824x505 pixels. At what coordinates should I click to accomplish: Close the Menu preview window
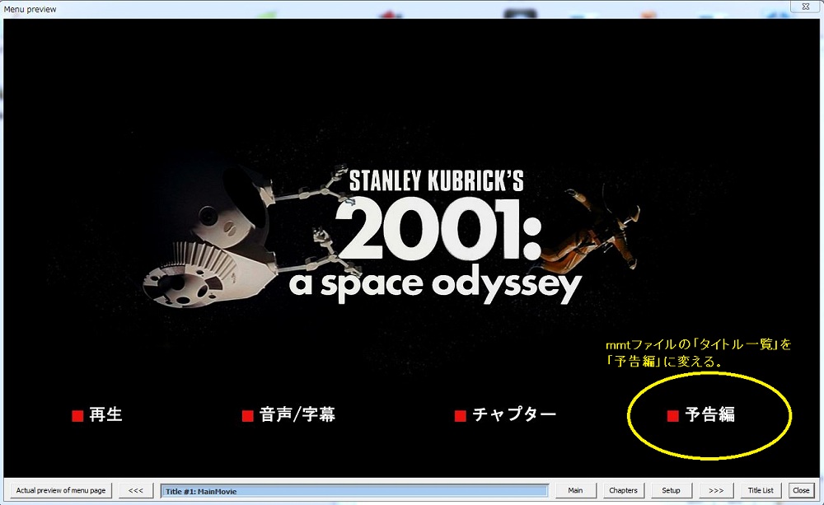coord(805,7)
